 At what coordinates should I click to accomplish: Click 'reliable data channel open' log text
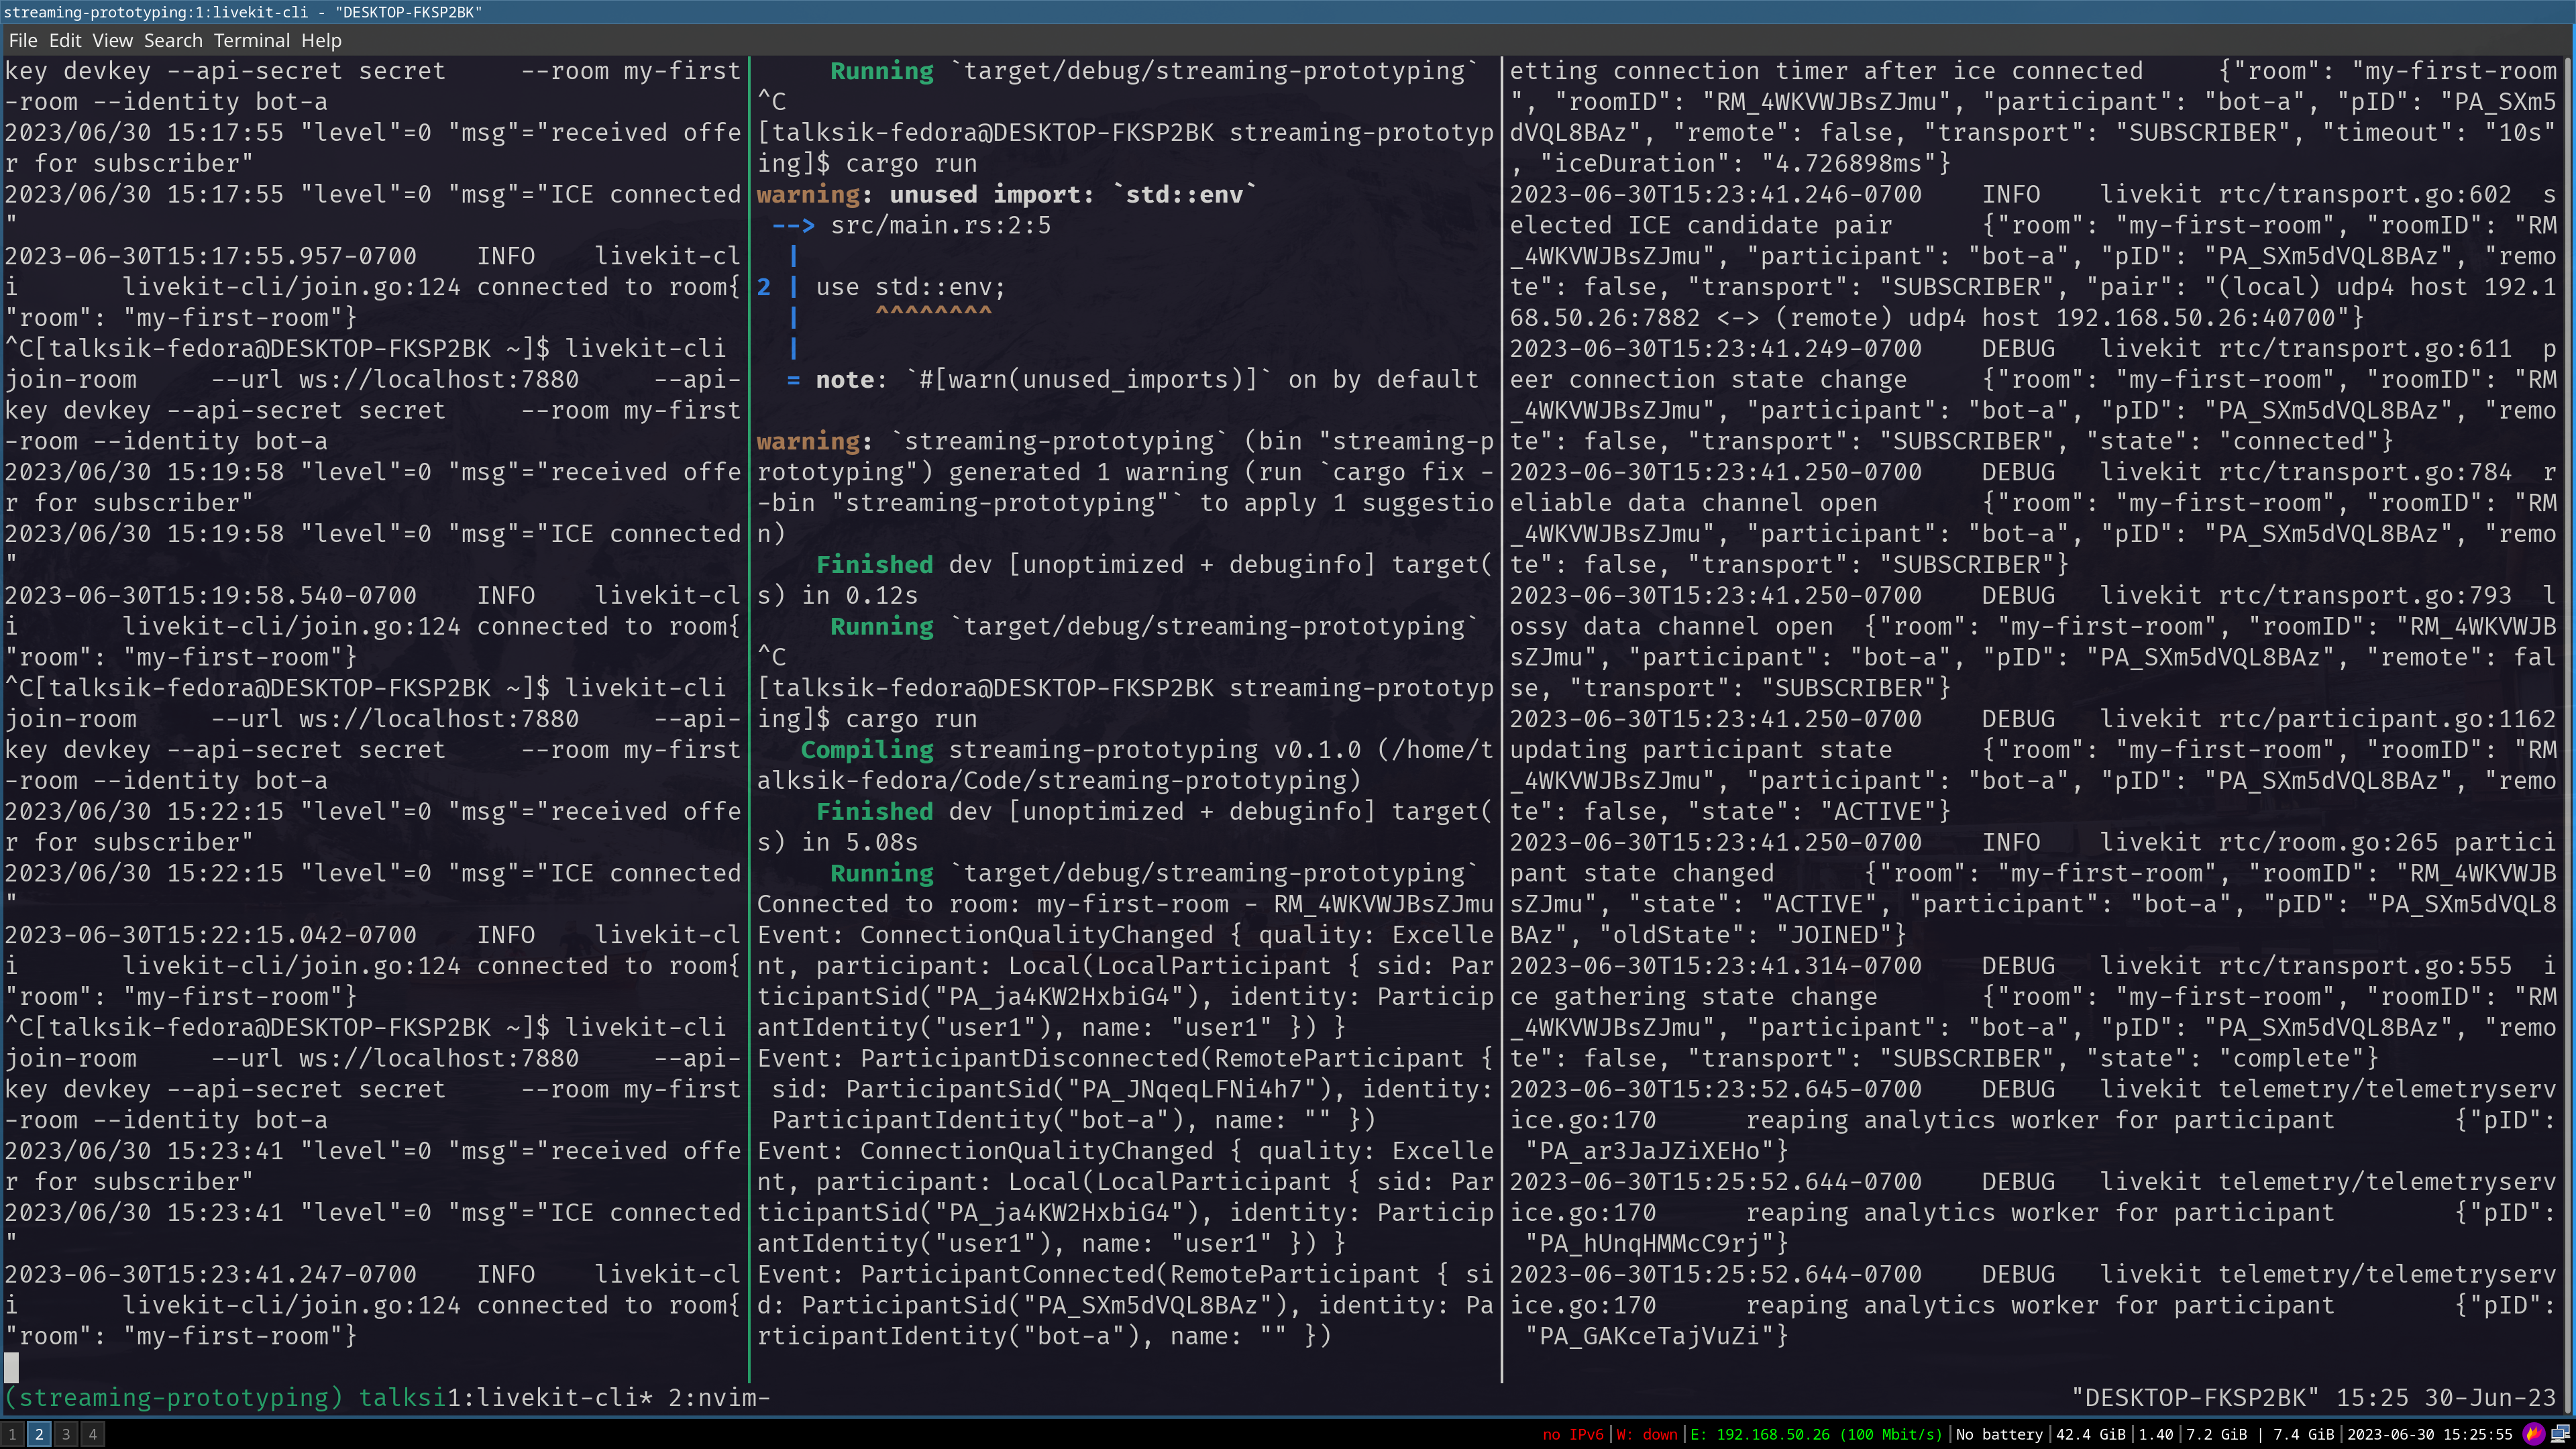click(2032, 488)
